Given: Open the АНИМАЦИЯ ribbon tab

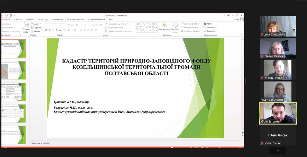Looking at the screenshot, I should click(x=58, y=20).
